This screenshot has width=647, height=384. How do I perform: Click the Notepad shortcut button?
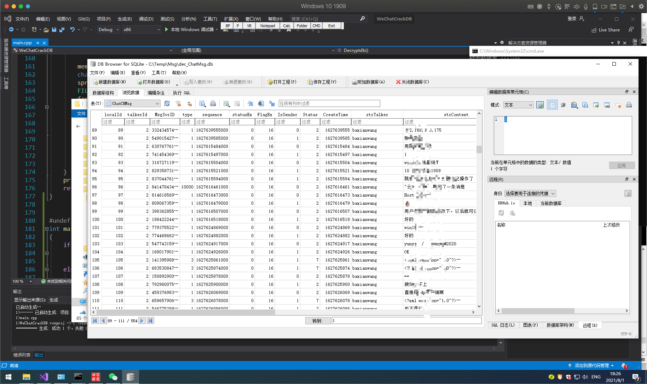tap(267, 26)
